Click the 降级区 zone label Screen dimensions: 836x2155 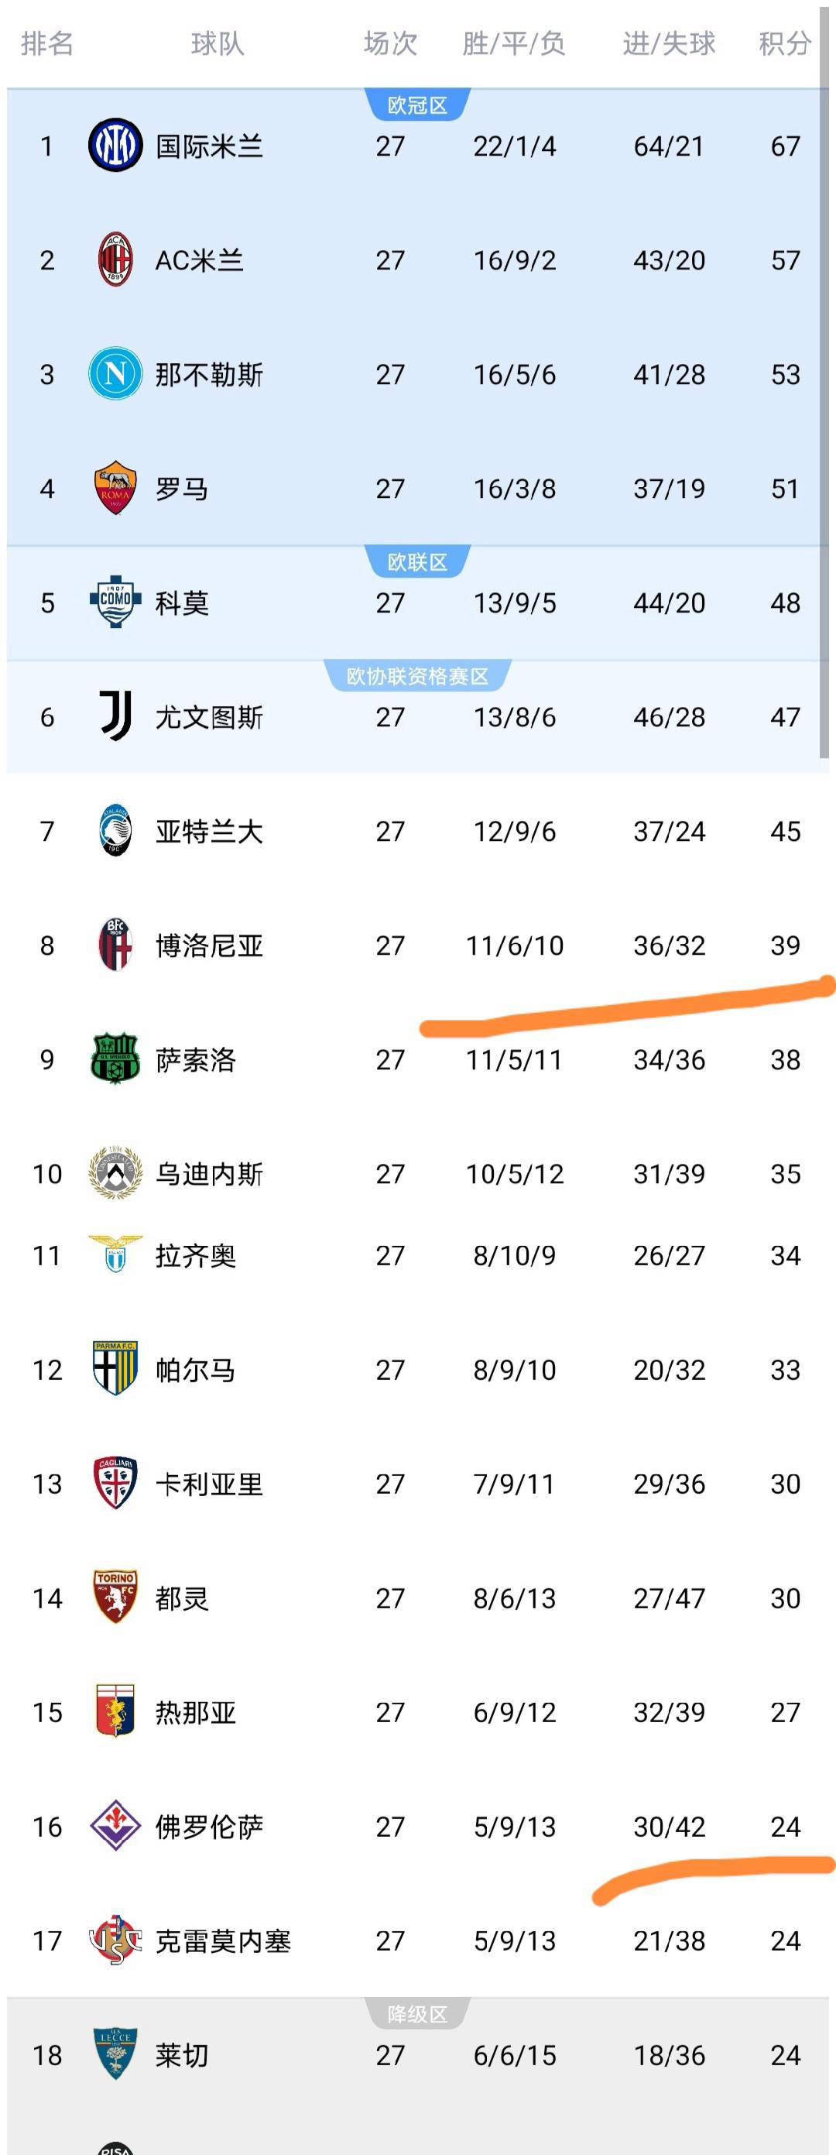point(417,2015)
